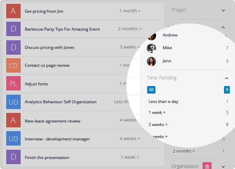Screen dimensions: 235x169
Task: Filter tasks by Mike
Action: click(x=167, y=48)
